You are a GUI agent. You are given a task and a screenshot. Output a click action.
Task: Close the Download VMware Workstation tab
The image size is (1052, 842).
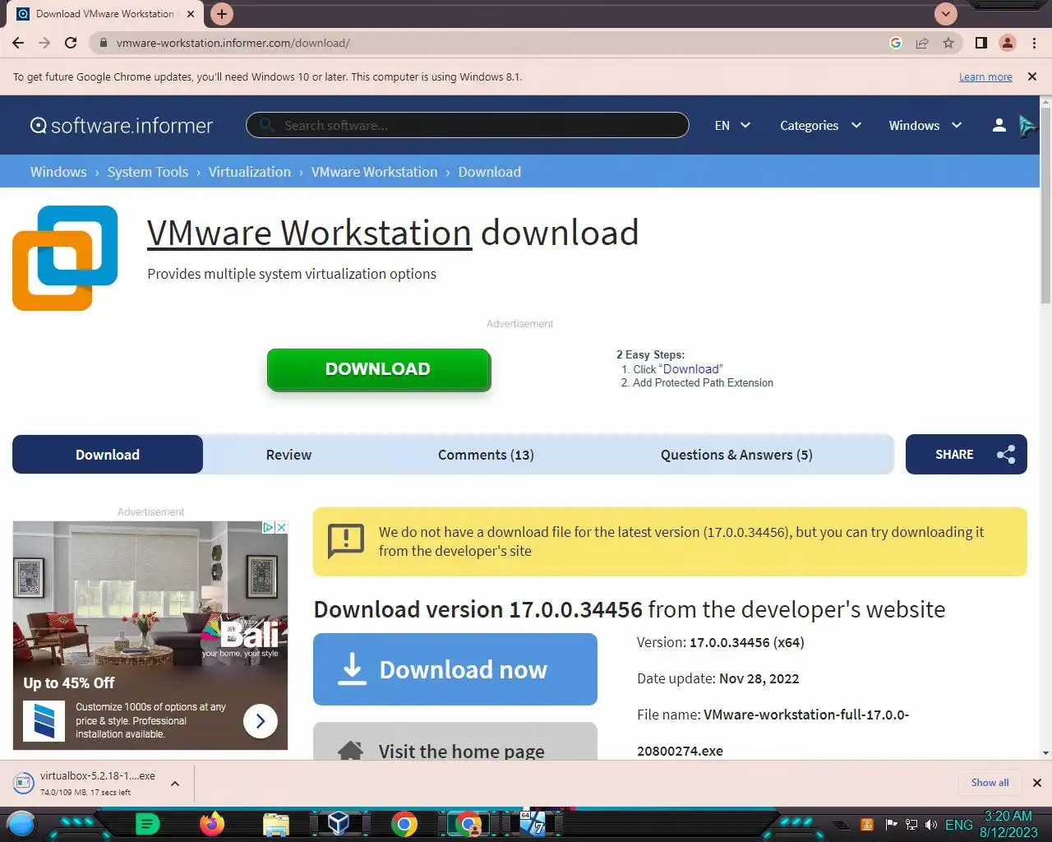click(191, 14)
